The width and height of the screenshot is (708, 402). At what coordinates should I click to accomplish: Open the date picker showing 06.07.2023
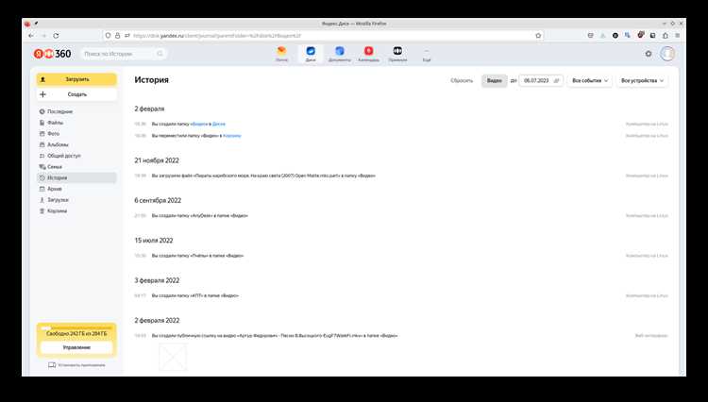click(541, 81)
